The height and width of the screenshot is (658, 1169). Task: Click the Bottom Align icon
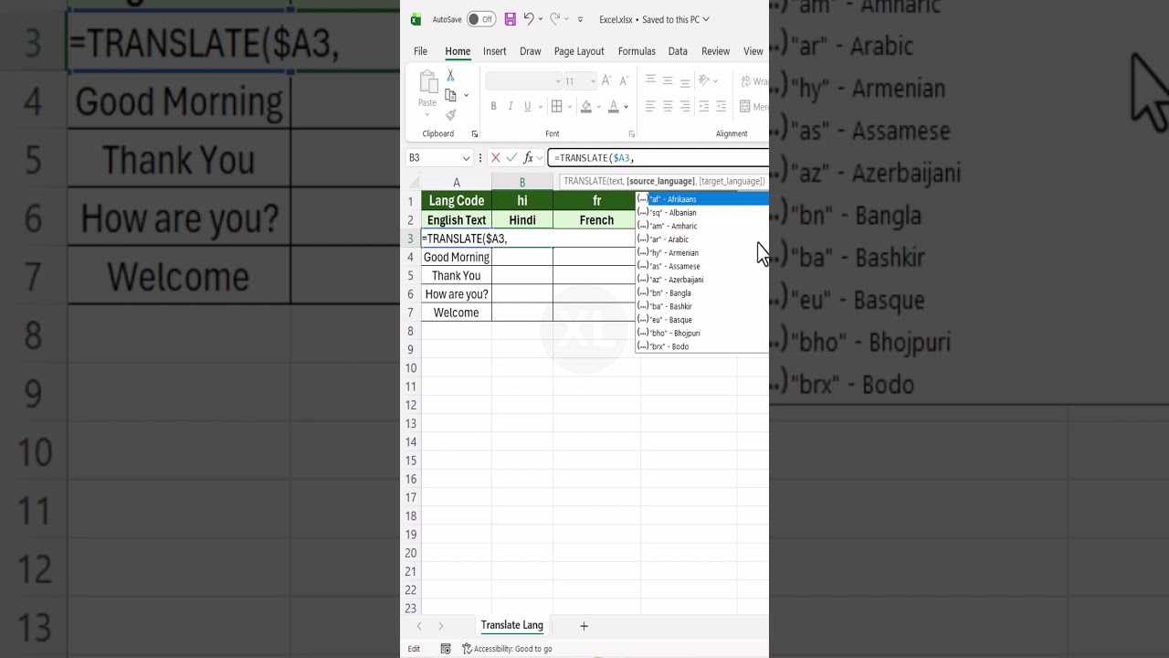click(685, 81)
